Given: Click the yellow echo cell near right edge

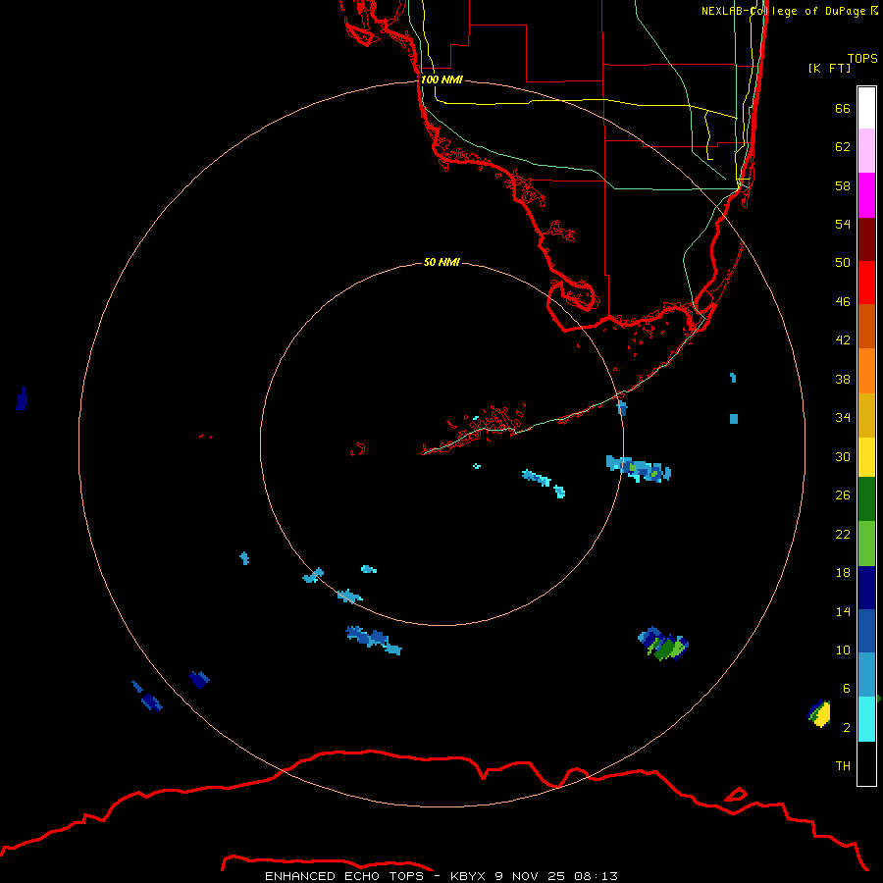Looking at the screenshot, I should (x=821, y=714).
